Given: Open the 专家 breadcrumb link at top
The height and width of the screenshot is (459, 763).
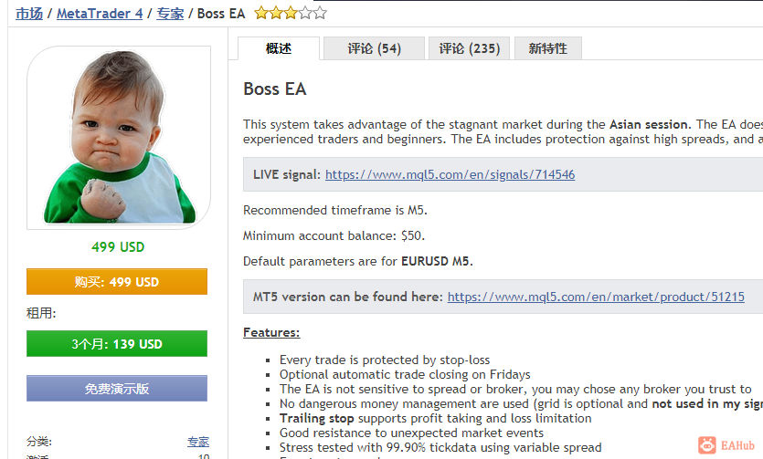Looking at the screenshot, I should coord(170,14).
